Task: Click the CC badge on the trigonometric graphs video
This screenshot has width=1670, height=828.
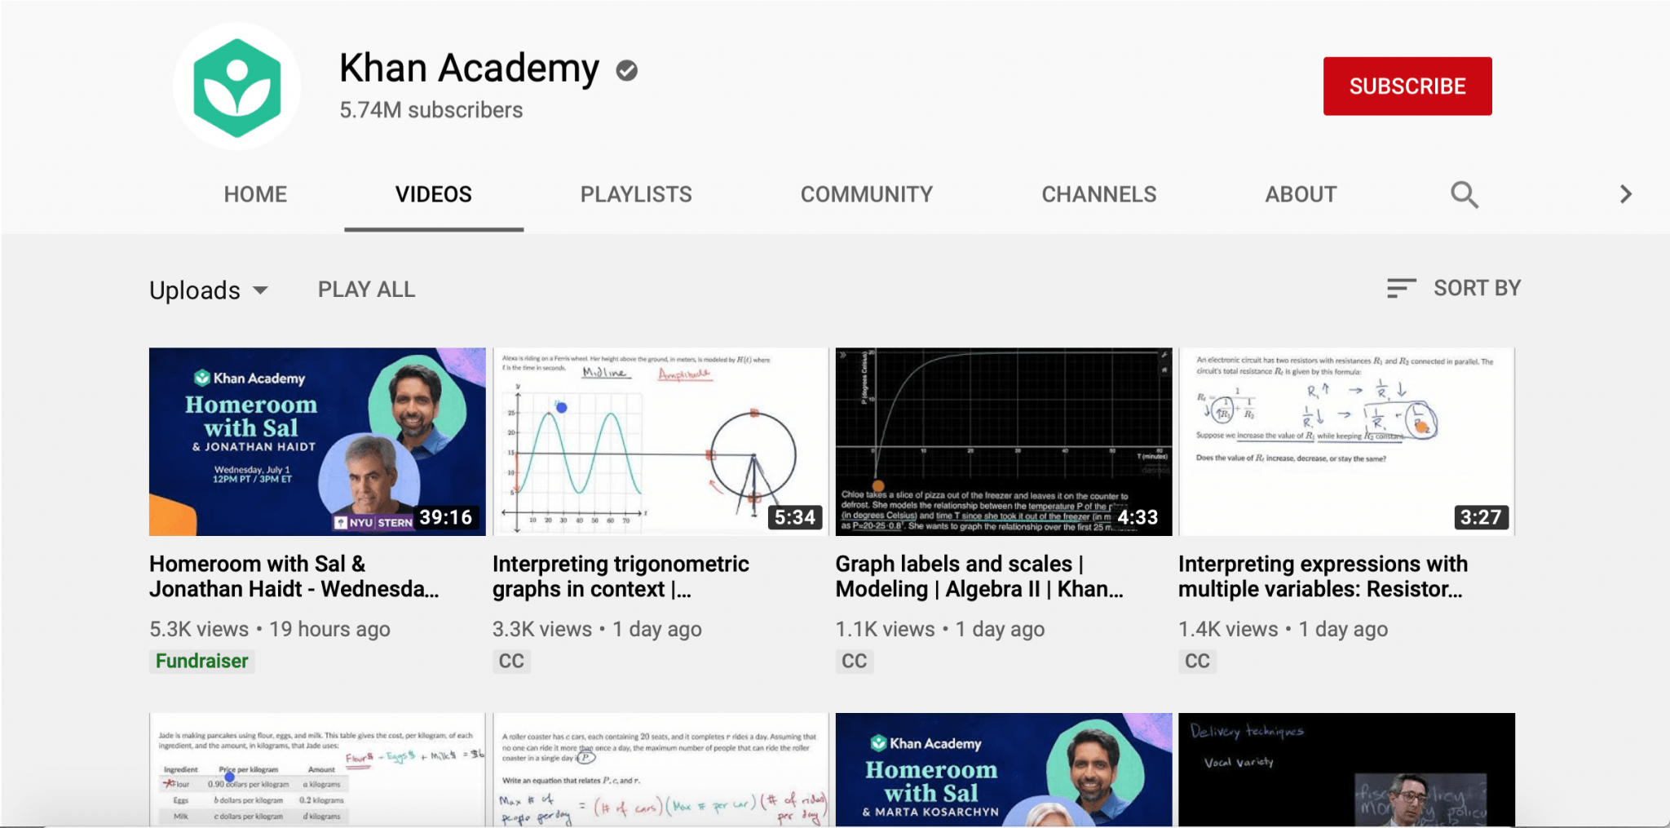Action: point(511,661)
